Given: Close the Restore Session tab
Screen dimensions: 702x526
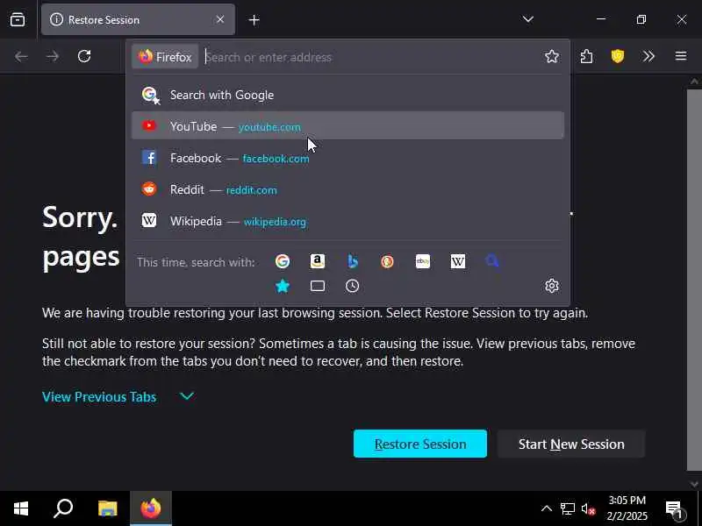Looking at the screenshot, I should [220, 19].
